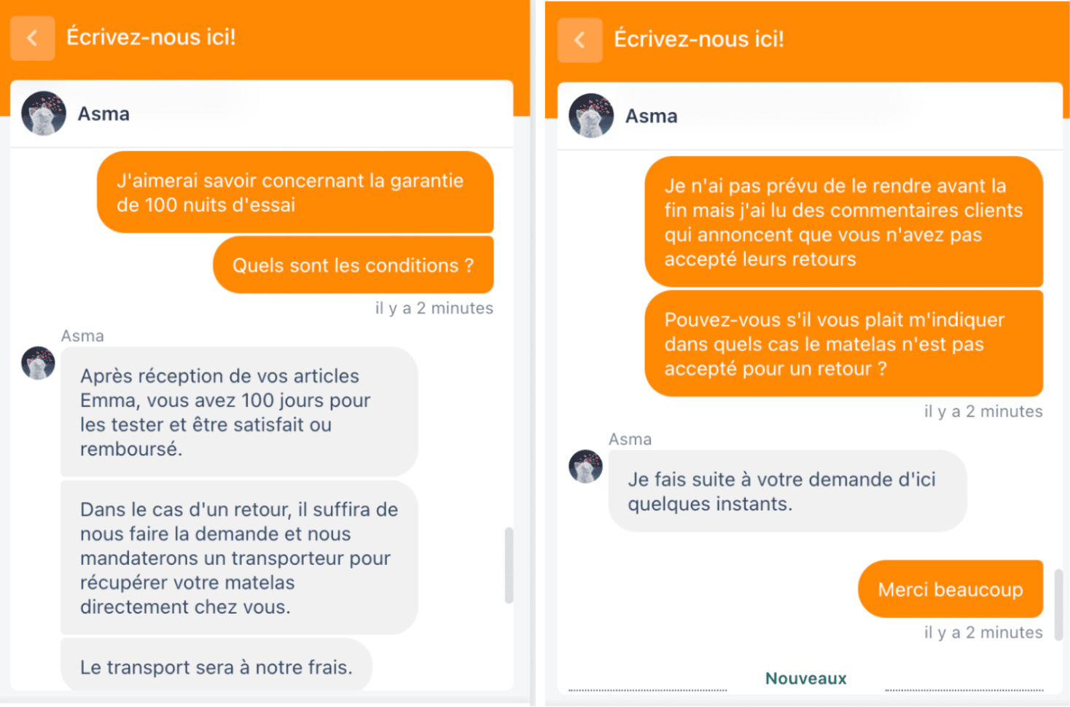Click agent name Asma in right header
The width and height of the screenshot is (1070, 707).
click(651, 116)
